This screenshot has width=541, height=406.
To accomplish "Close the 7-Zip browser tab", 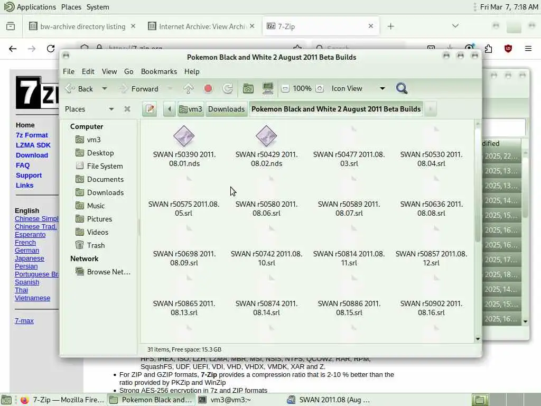I will [370, 26].
